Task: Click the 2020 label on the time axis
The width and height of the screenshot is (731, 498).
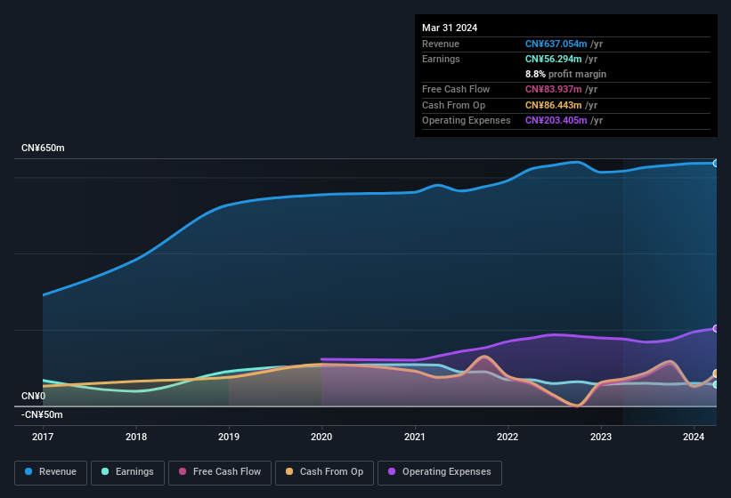Action: 321,437
